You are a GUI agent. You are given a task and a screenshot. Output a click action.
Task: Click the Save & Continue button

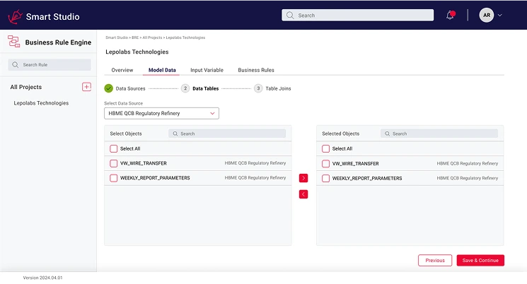tap(480, 260)
